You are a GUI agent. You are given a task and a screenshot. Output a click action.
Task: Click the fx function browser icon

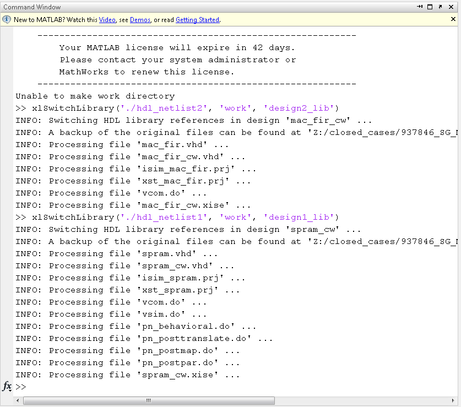point(7,386)
